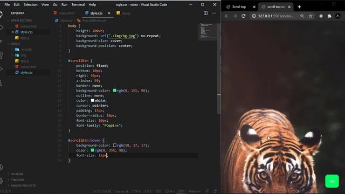The height and width of the screenshot is (194, 345).
Task: Expand the img folder
Action: (x=21, y=55)
